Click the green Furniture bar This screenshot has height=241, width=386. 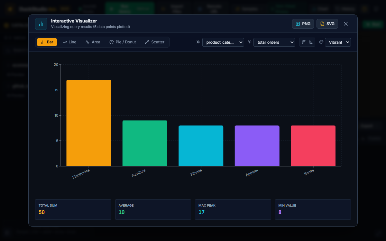tap(145, 143)
